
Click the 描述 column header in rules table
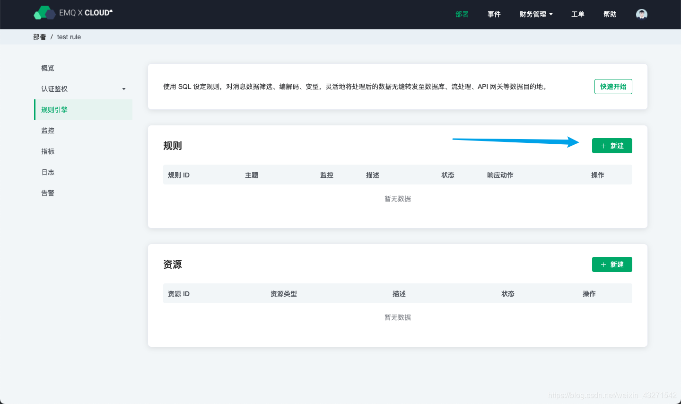pyautogui.click(x=373, y=175)
